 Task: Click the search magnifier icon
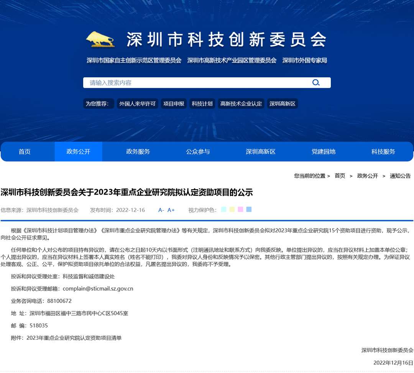[316, 83]
